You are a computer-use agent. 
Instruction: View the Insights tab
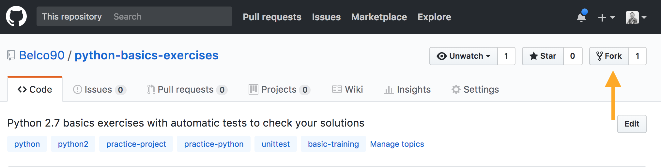[x=407, y=89]
